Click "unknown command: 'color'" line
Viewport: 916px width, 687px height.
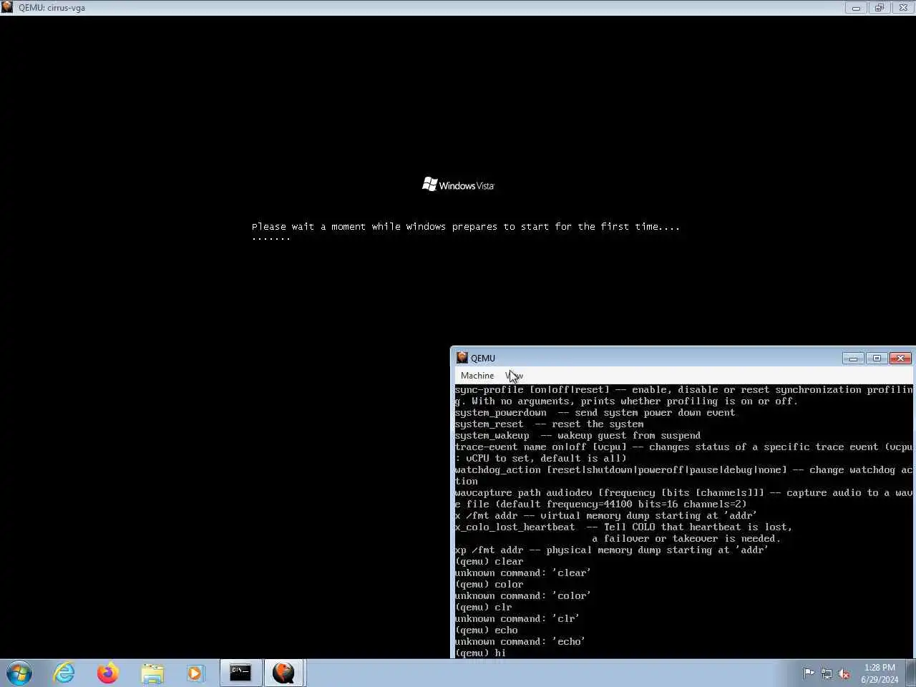(522, 596)
